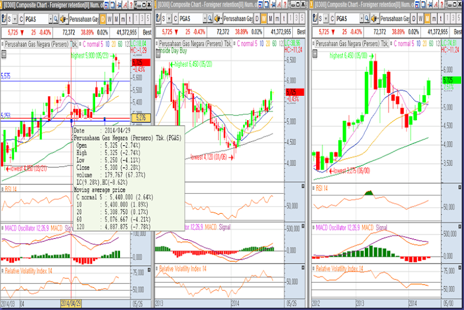
Task: Click the Best label in middle window quote bar
Action: [x=301, y=32]
